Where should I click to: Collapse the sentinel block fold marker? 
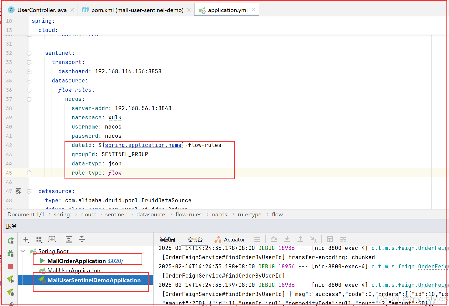pos(29,53)
